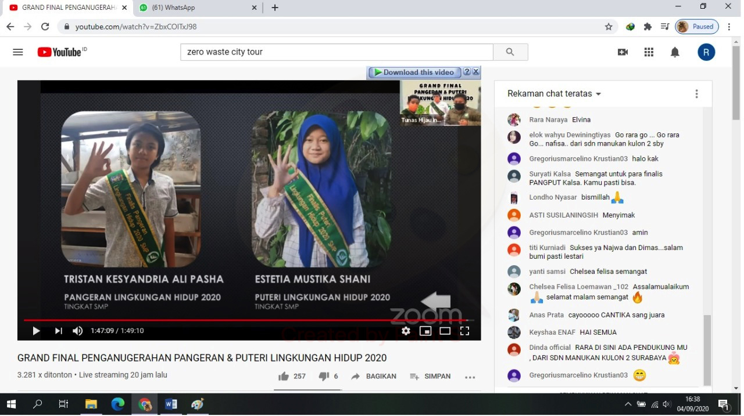This screenshot has height=416, width=744.
Task: Open more actions ellipsis below video
Action: click(x=470, y=377)
